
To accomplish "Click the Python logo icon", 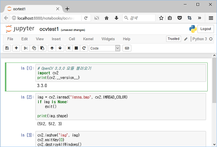I will [x=193, y=29].
